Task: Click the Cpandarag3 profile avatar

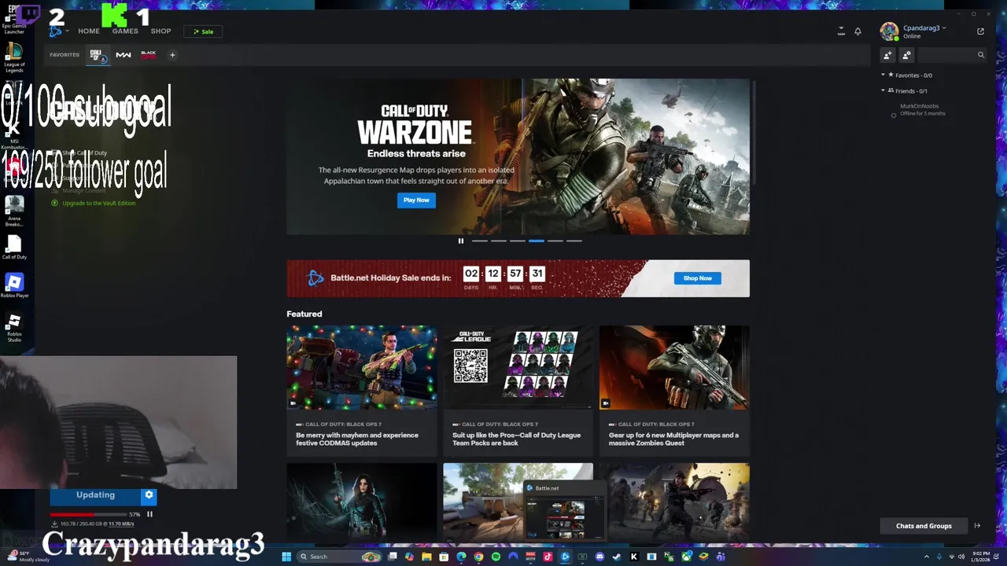Action: click(x=889, y=31)
